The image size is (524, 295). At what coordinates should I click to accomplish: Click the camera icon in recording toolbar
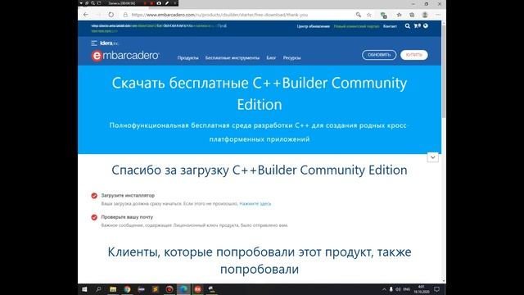[x=159, y=3]
